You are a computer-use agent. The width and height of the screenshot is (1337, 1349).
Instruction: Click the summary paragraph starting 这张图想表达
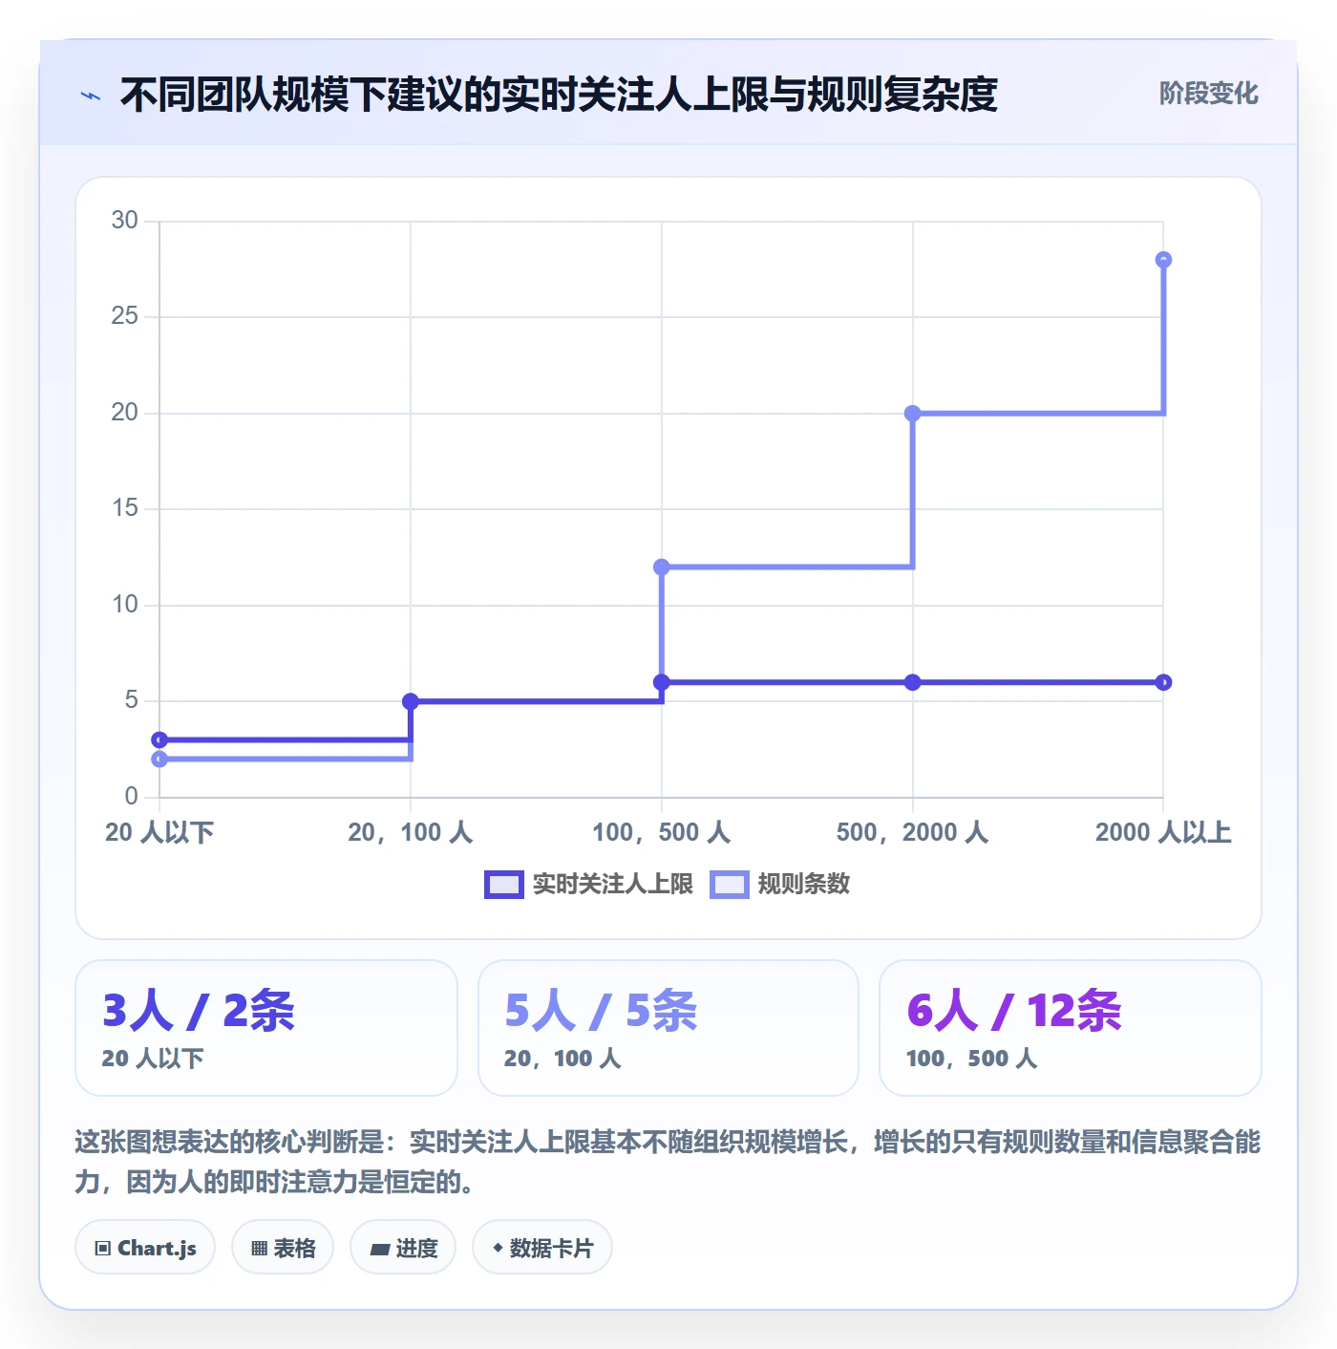point(668,1162)
